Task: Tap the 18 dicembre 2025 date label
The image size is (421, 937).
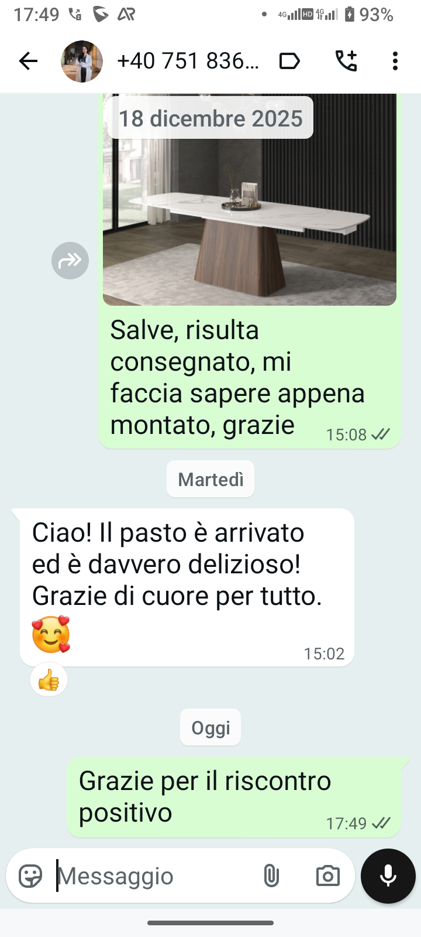Action: coord(210,118)
